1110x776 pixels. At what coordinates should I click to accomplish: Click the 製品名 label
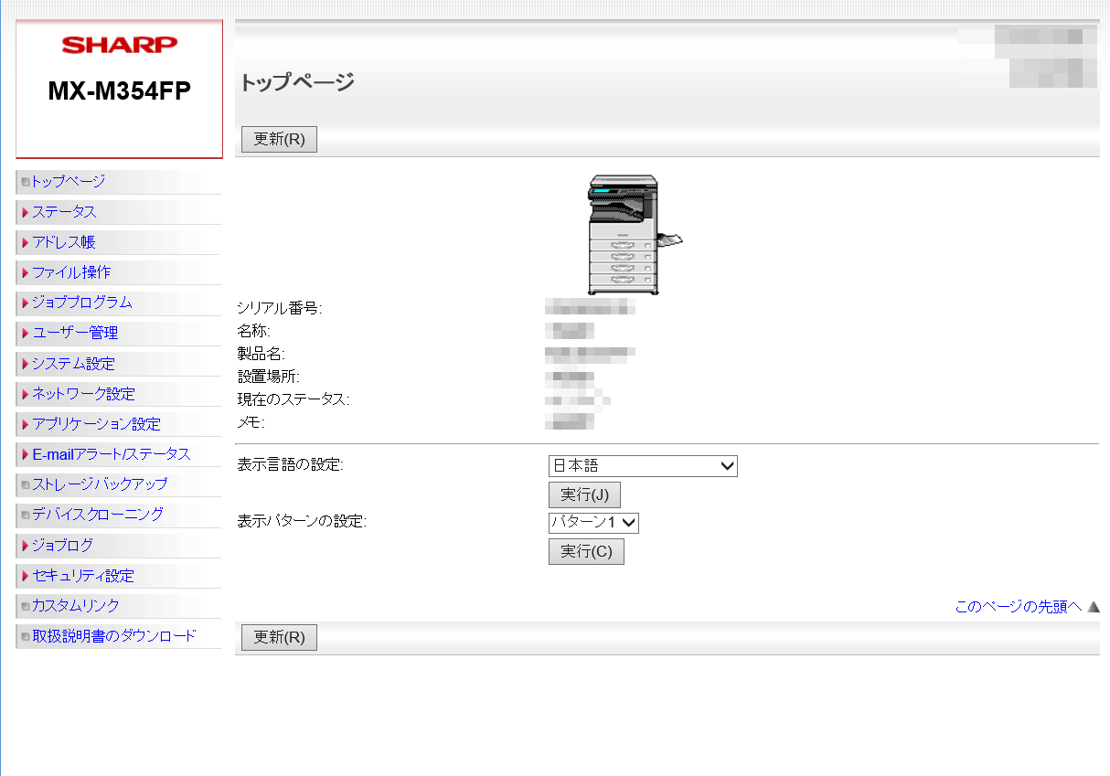[x=262, y=354]
